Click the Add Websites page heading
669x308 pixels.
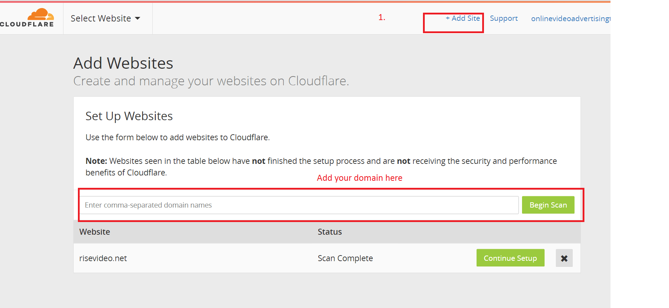click(x=123, y=63)
